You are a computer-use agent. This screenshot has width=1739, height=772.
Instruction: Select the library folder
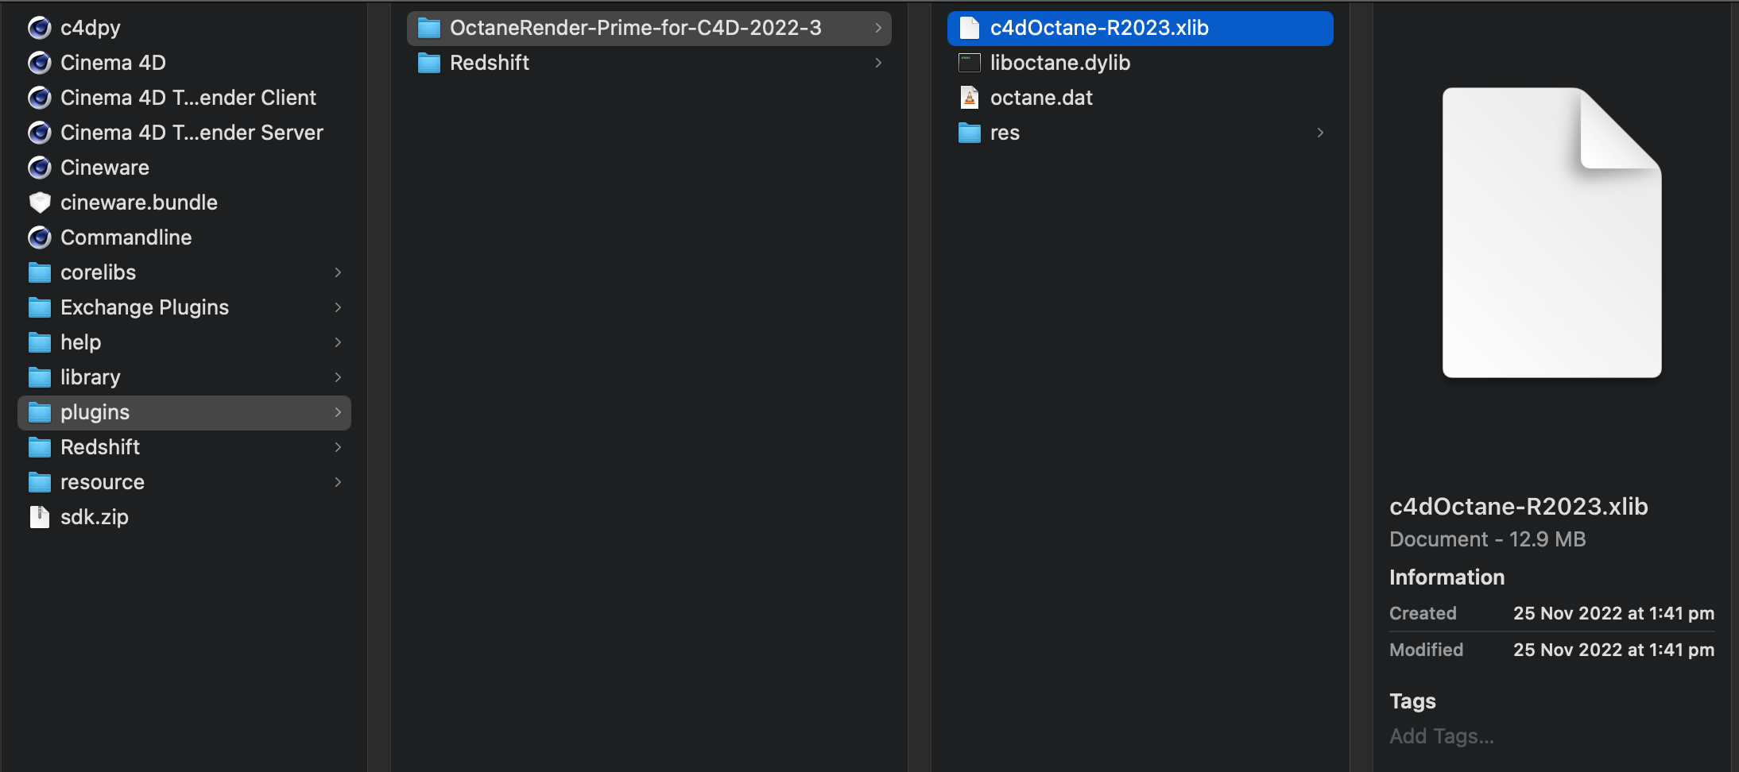pos(90,377)
